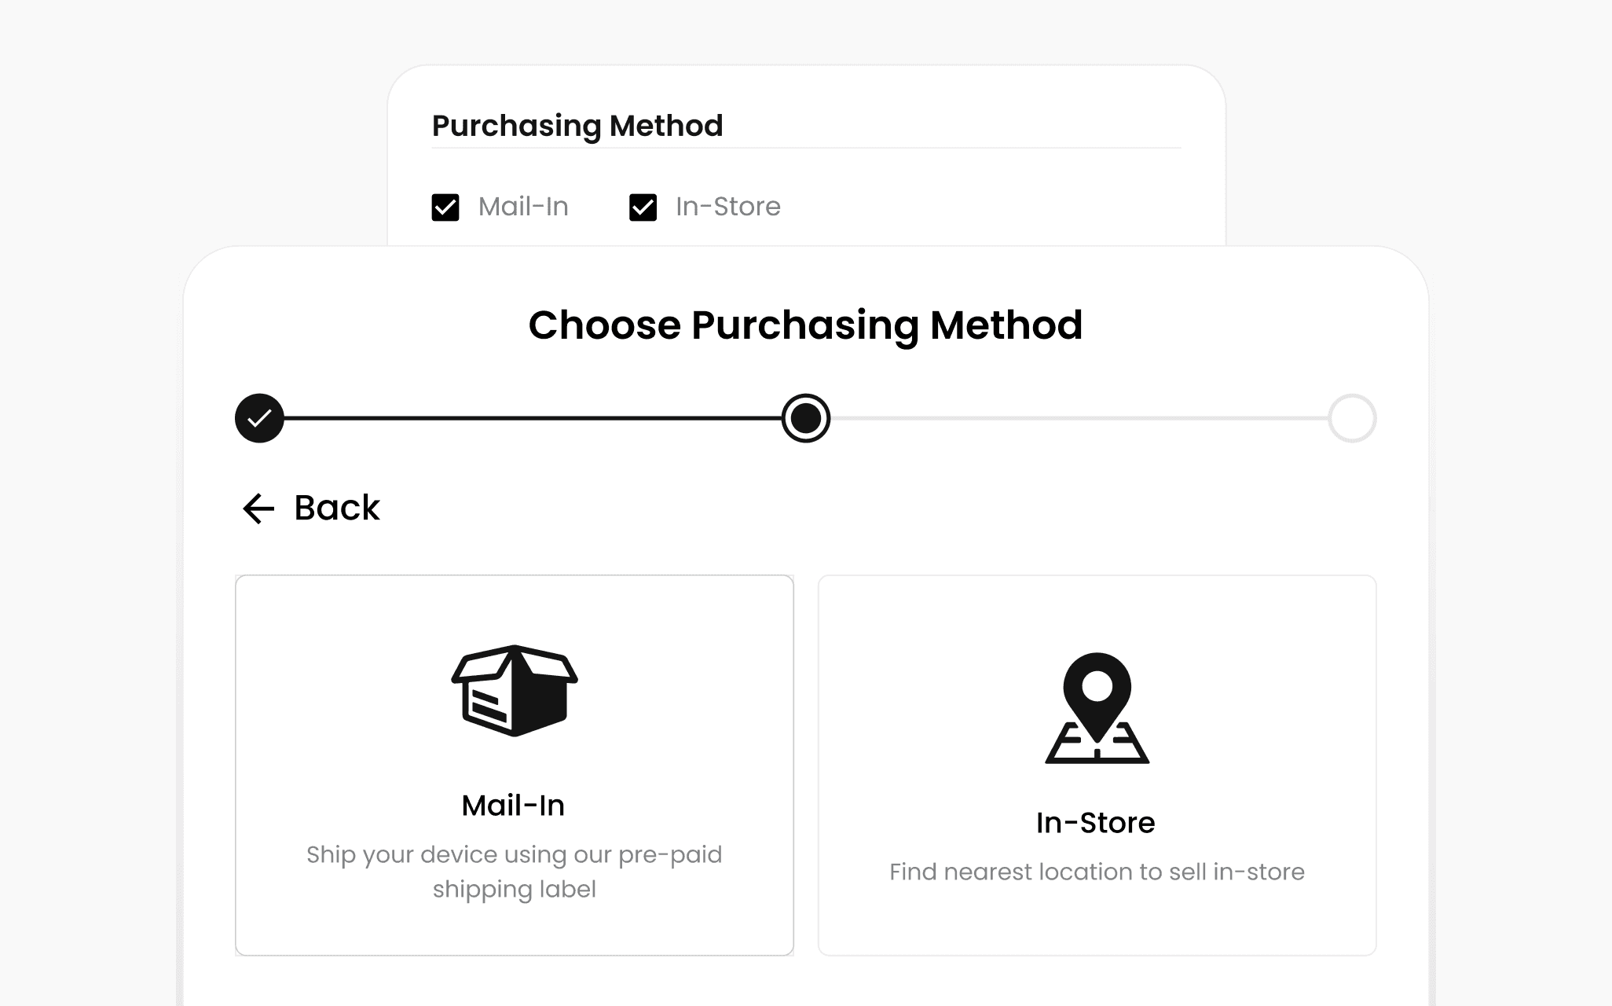Click the completed dark progress bar segment
Viewport: 1612px width, 1006px height.
pyautogui.click(x=533, y=418)
